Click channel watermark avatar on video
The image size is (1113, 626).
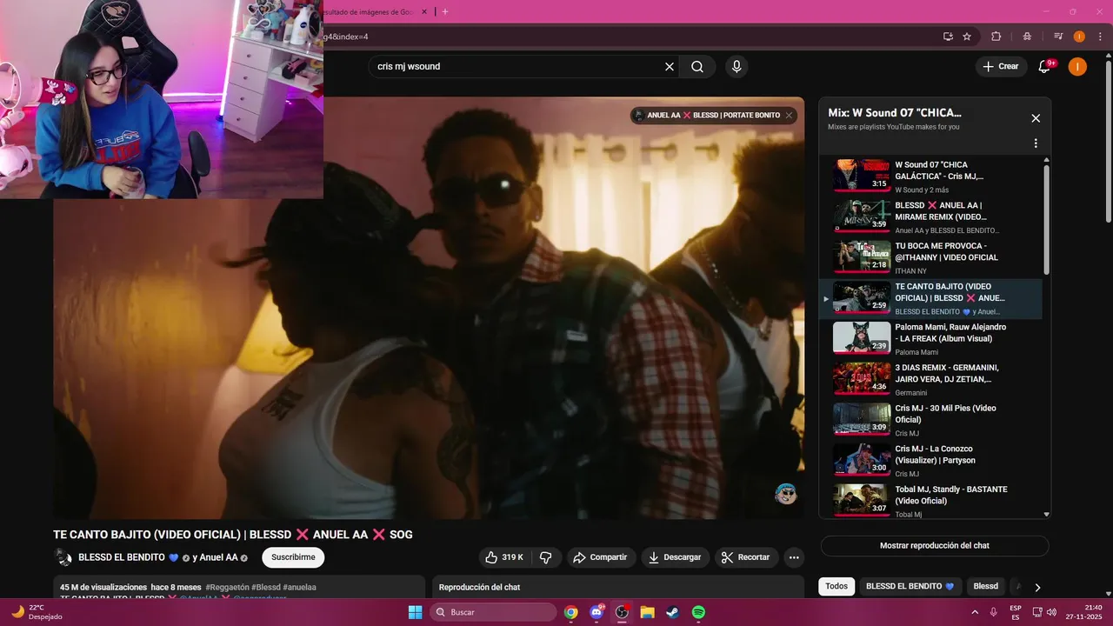tap(786, 494)
